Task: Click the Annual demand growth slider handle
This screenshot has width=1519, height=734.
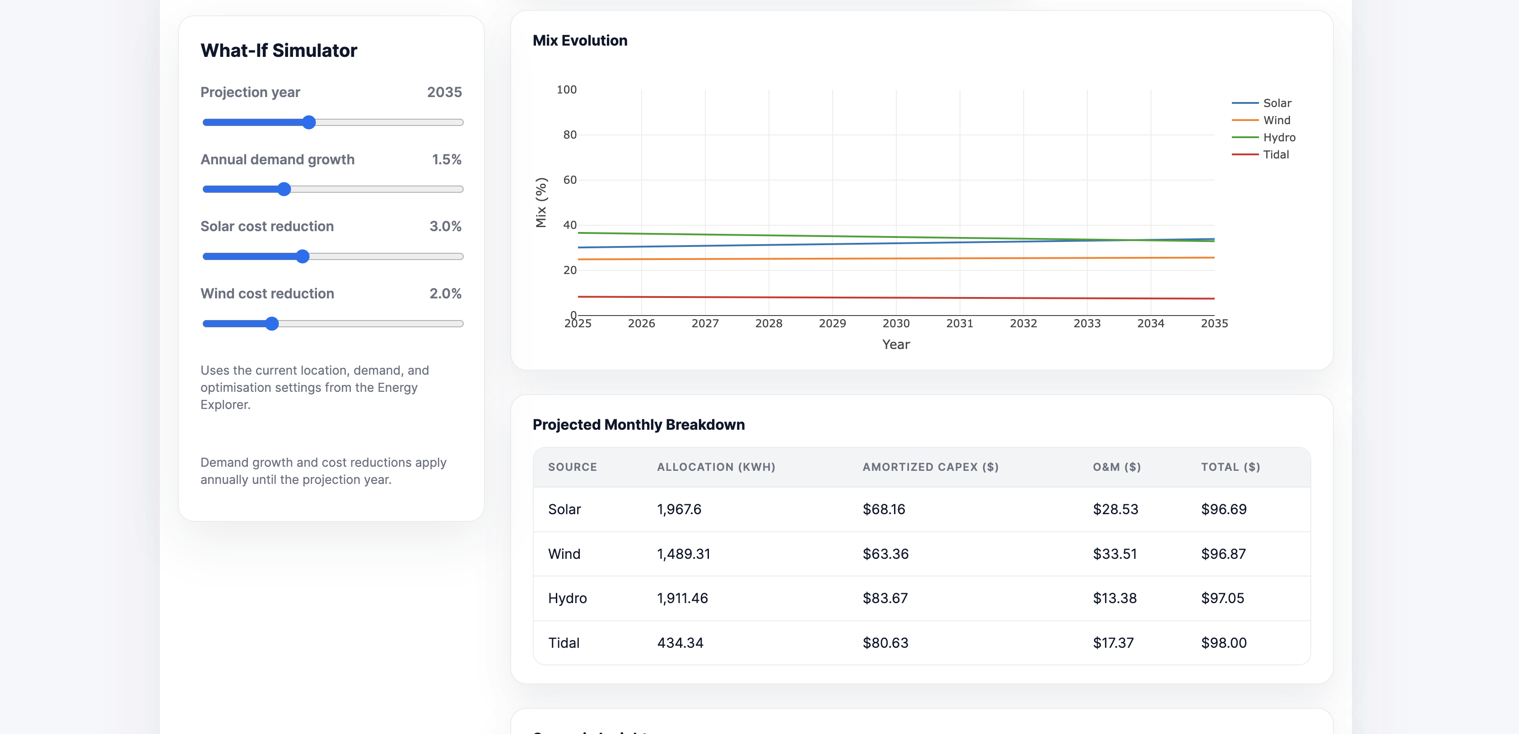Action: (284, 189)
